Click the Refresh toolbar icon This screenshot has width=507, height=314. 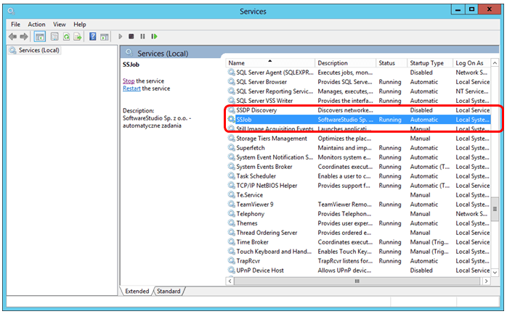pyautogui.click(x=66, y=37)
